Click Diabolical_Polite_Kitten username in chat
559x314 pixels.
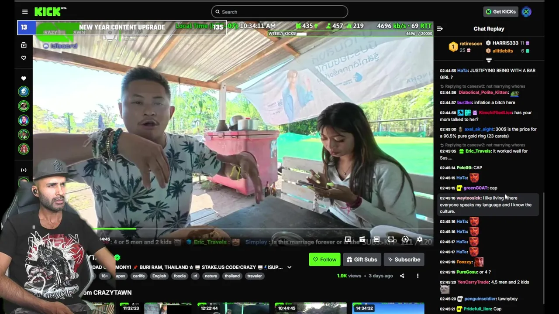pos(483,92)
